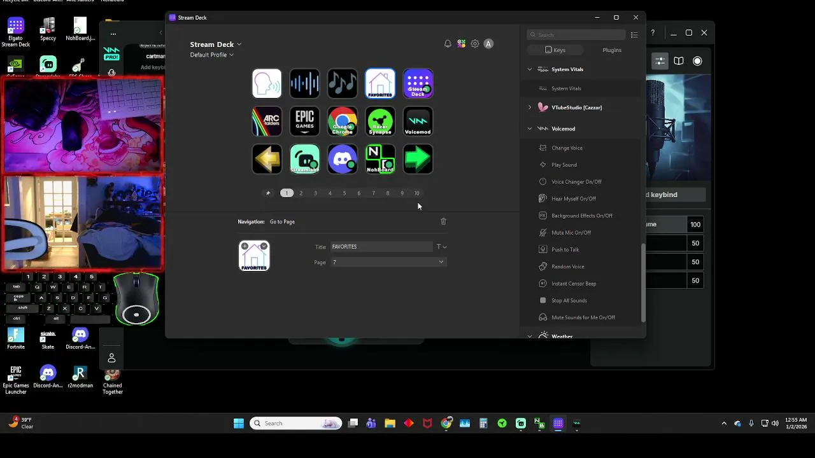Screen dimensions: 815x458
Task: Go to page 2
Action: 301,193
